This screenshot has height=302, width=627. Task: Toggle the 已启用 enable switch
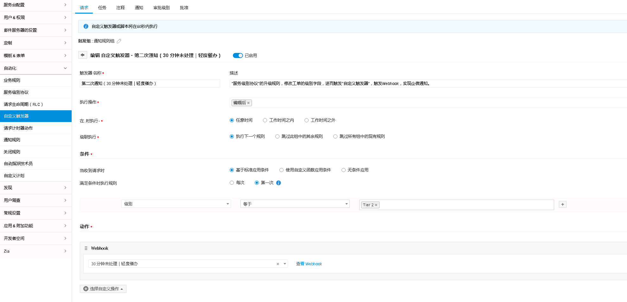pyautogui.click(x=238, y=55)
